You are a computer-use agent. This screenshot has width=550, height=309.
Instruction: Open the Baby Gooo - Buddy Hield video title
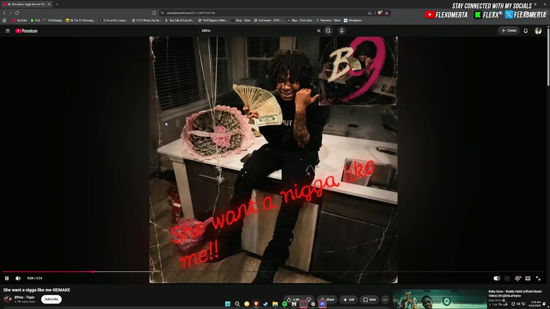coord(515,294)
